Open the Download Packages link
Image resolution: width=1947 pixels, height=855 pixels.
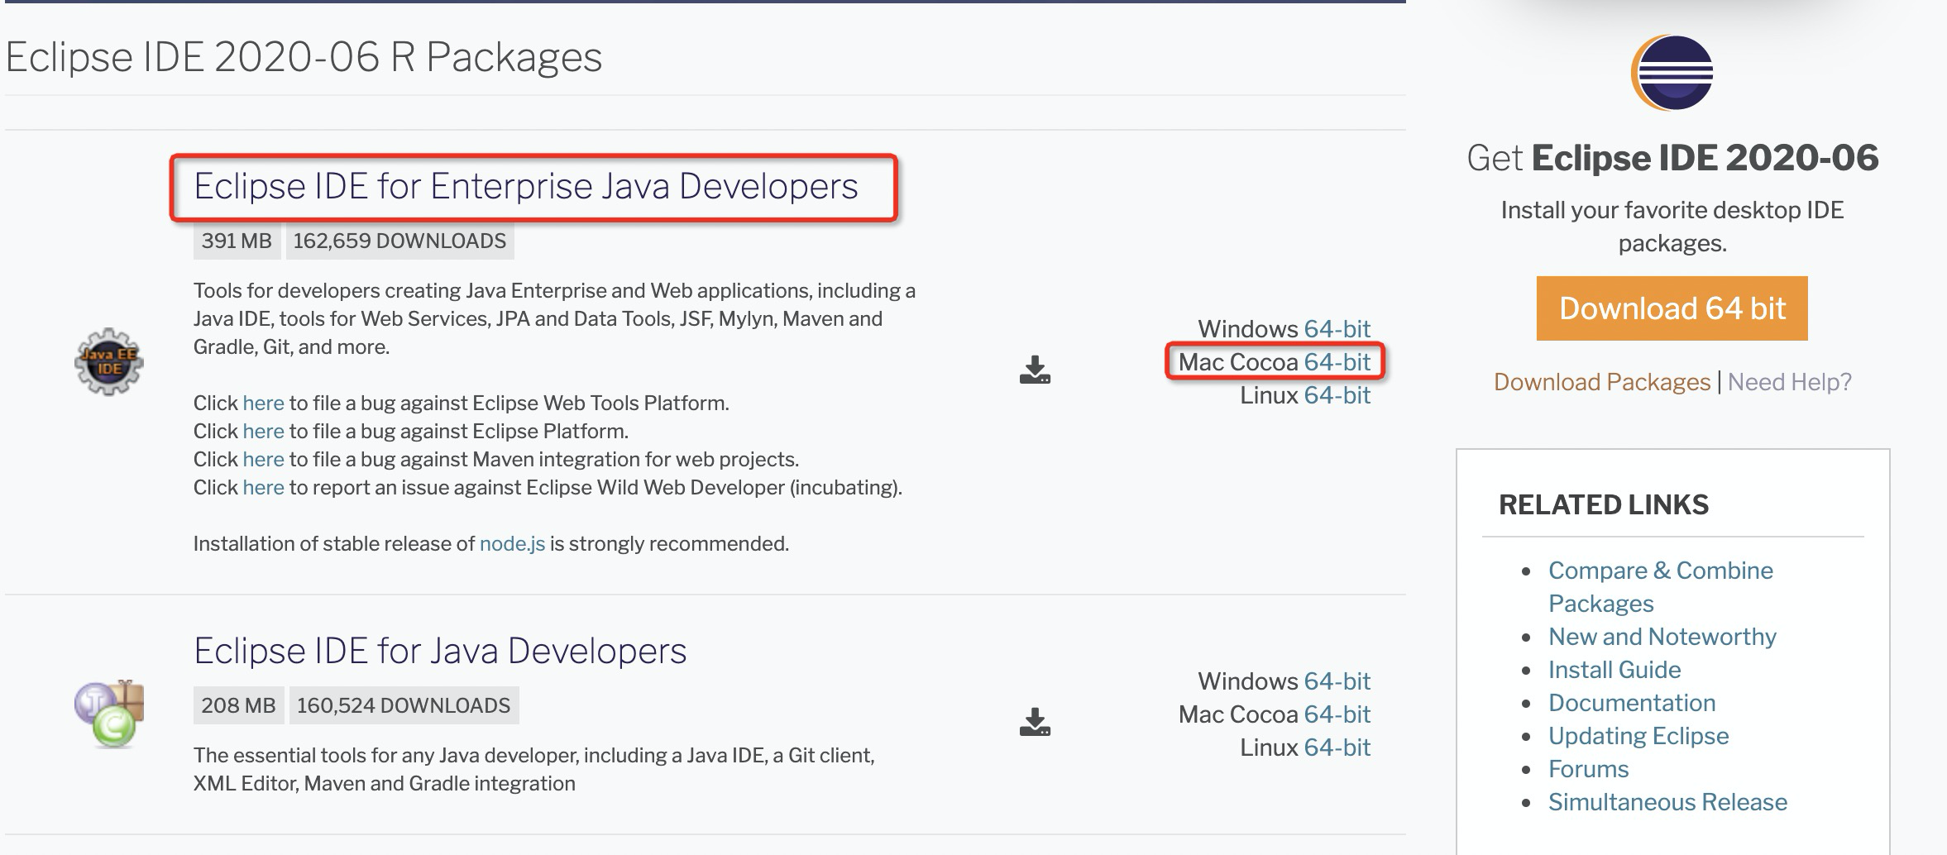(1601, 382)
